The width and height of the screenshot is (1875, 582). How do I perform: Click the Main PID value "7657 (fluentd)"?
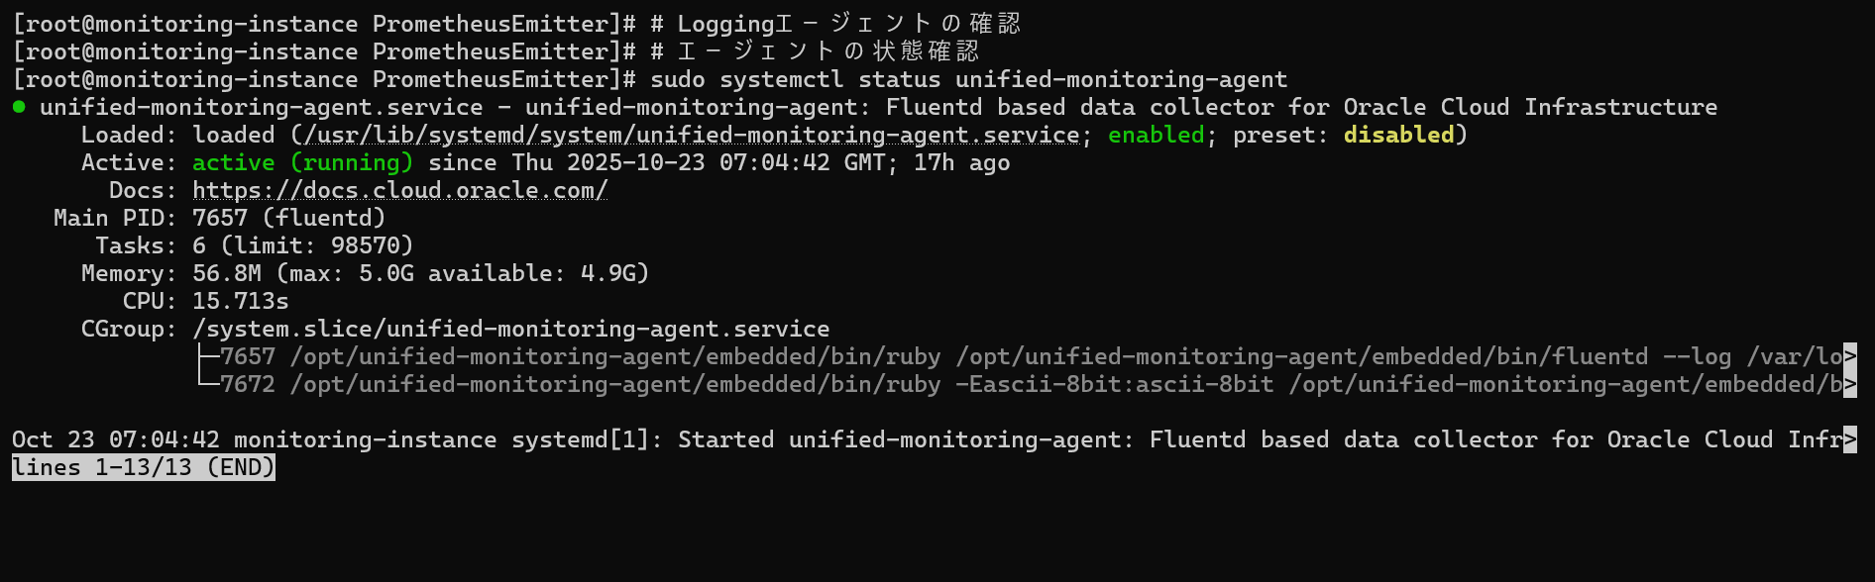[288, 218]
